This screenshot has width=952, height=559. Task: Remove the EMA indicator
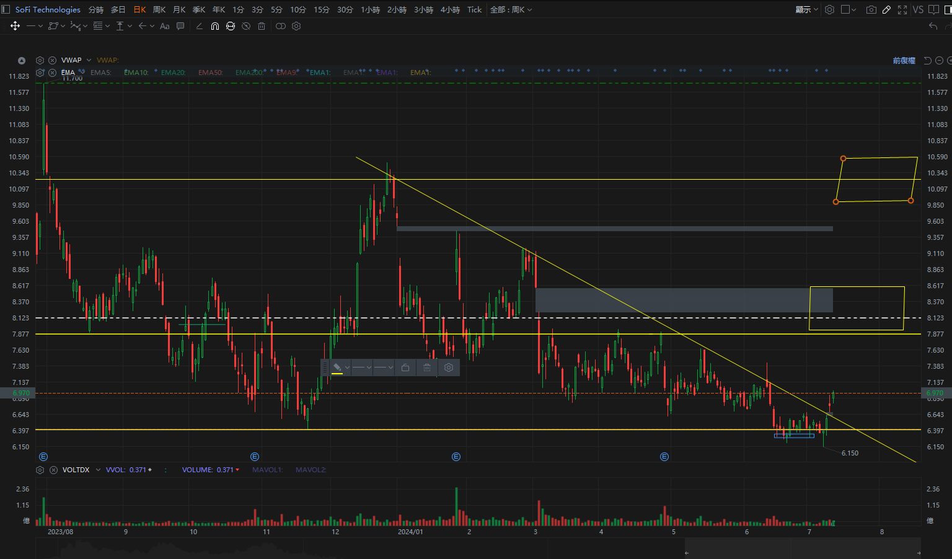(53, 73)
